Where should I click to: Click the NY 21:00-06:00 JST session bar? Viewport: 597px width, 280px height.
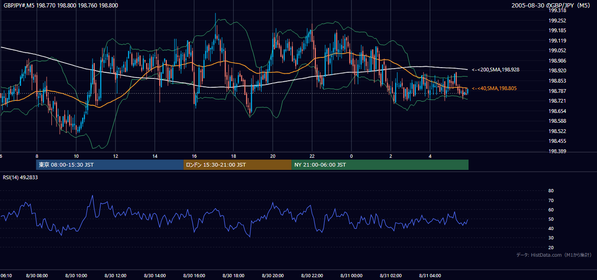[x=380, y=165]
